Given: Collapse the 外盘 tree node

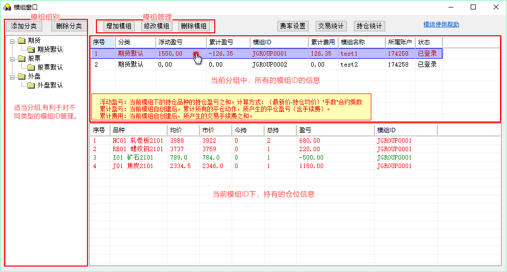Looking at the screenshot, I should tap(12, 77).
